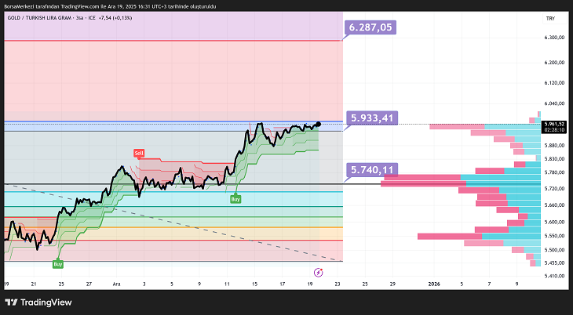This screenshot has width=573, height=315.
Task: Click the 6.300,00 price axis label
Action: point(554,37)
